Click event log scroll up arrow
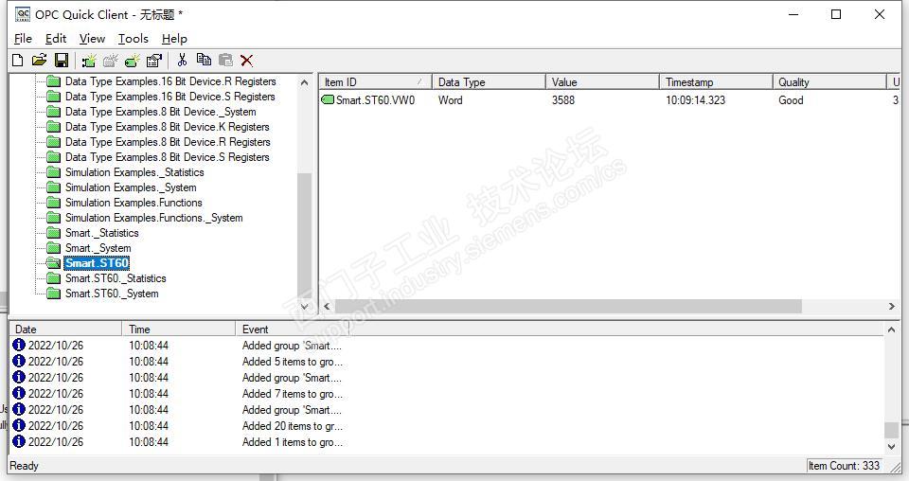This screenshot has height=481, width=909. tap(891, 330)
